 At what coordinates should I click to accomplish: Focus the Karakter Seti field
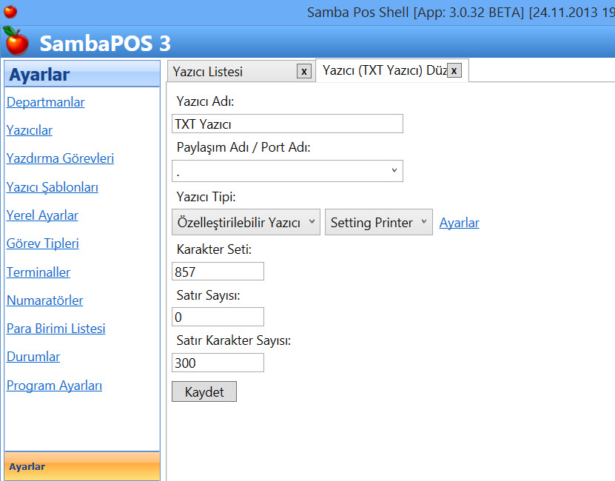tap(218, 272)
